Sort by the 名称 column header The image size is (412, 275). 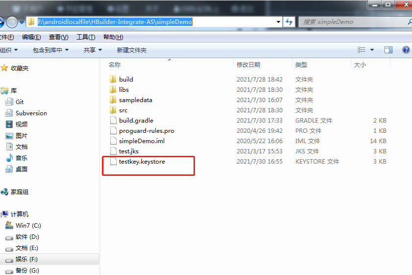tap(115, 64)
